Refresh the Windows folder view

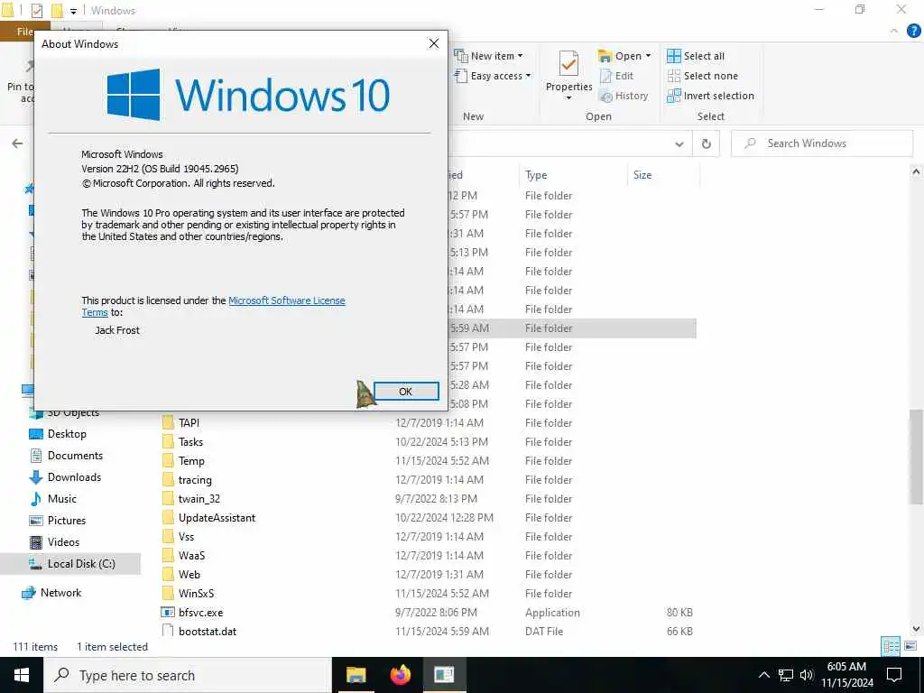click(706, 143)
